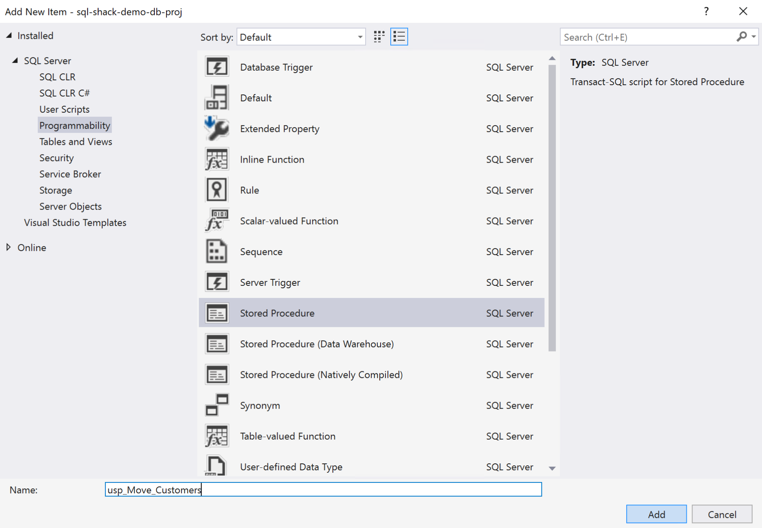Expand the Online category
The image size is (762, 528).
tap(9, 247)
